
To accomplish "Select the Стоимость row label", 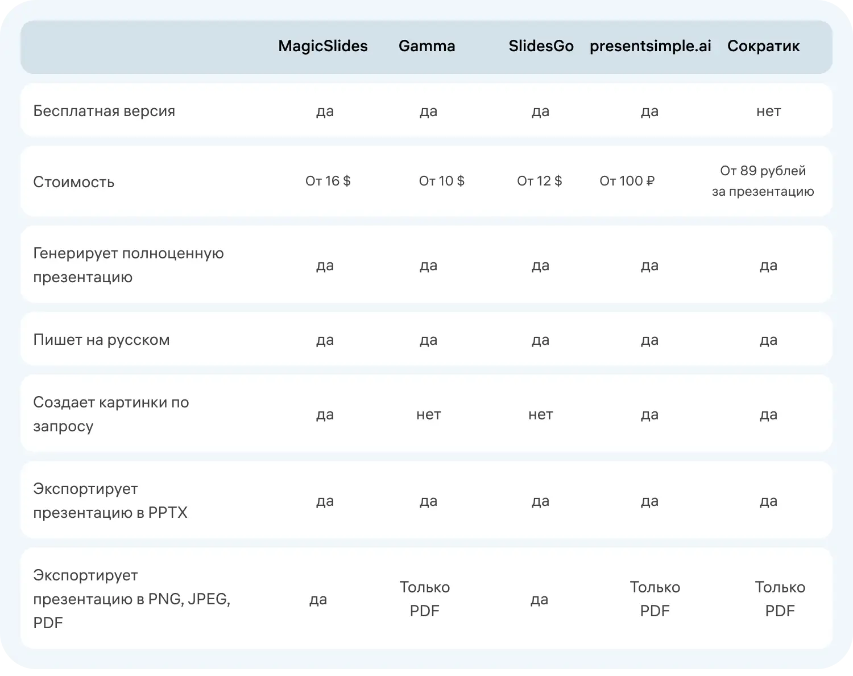I will pos(74,182).
